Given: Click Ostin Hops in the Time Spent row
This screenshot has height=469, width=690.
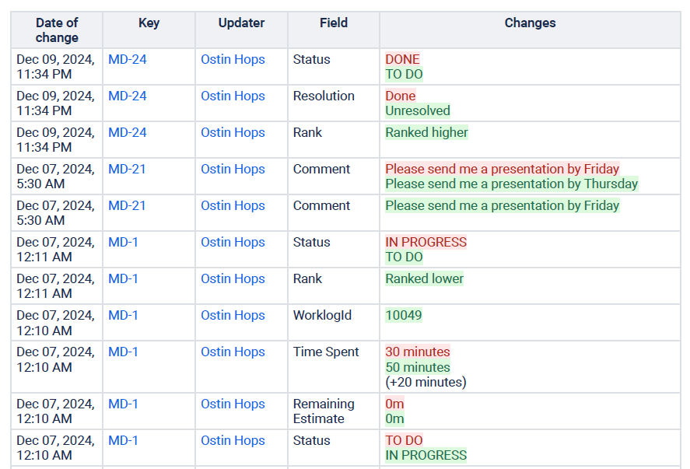Looking at the screenshot, I should [233, 352].
